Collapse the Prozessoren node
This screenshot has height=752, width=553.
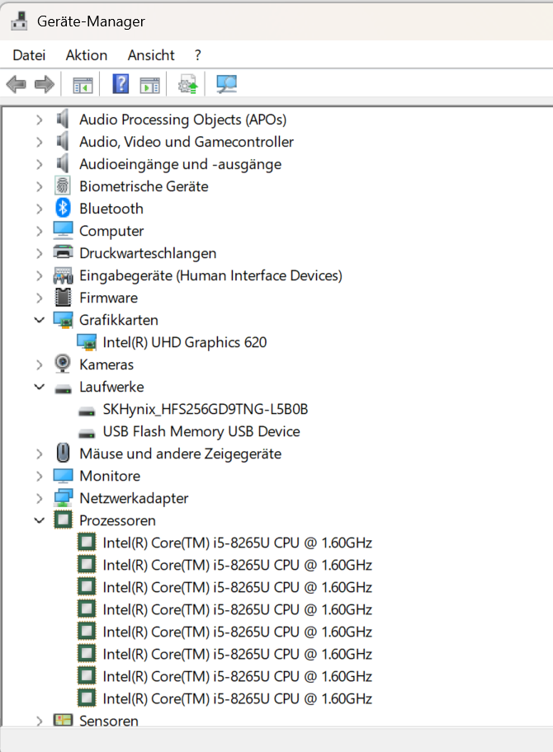(x=40, y=519)
